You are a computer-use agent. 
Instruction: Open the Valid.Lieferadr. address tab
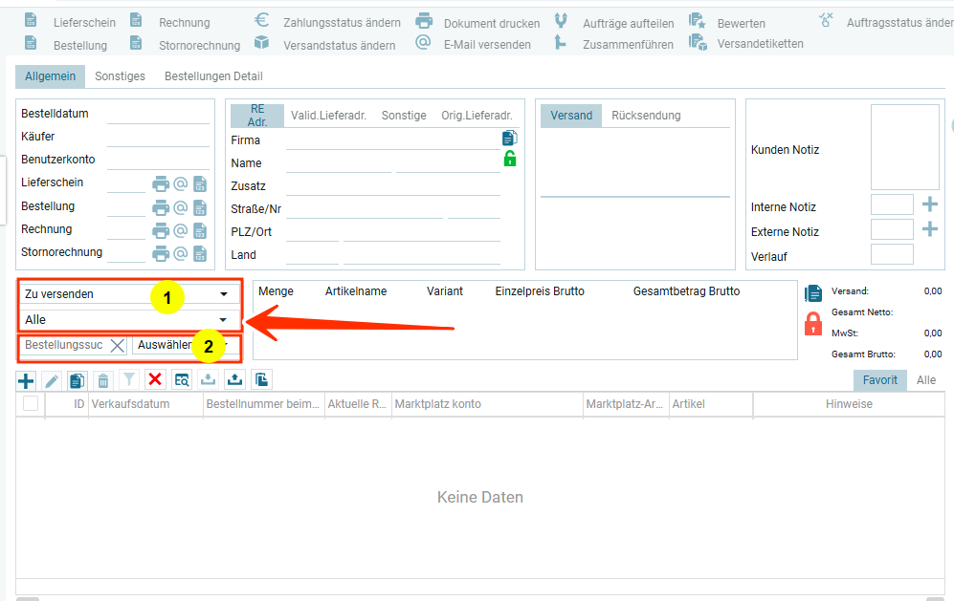[x=330, y=116]
